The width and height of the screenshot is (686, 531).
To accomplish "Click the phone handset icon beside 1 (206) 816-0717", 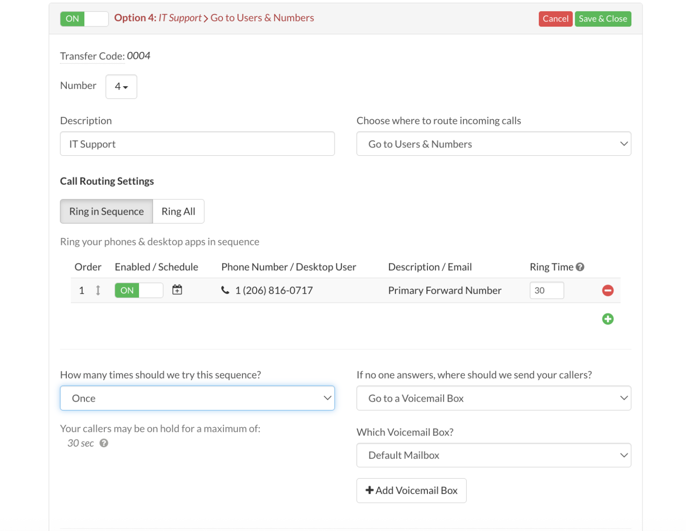I will pyautogui.click(x=225, y=290).
